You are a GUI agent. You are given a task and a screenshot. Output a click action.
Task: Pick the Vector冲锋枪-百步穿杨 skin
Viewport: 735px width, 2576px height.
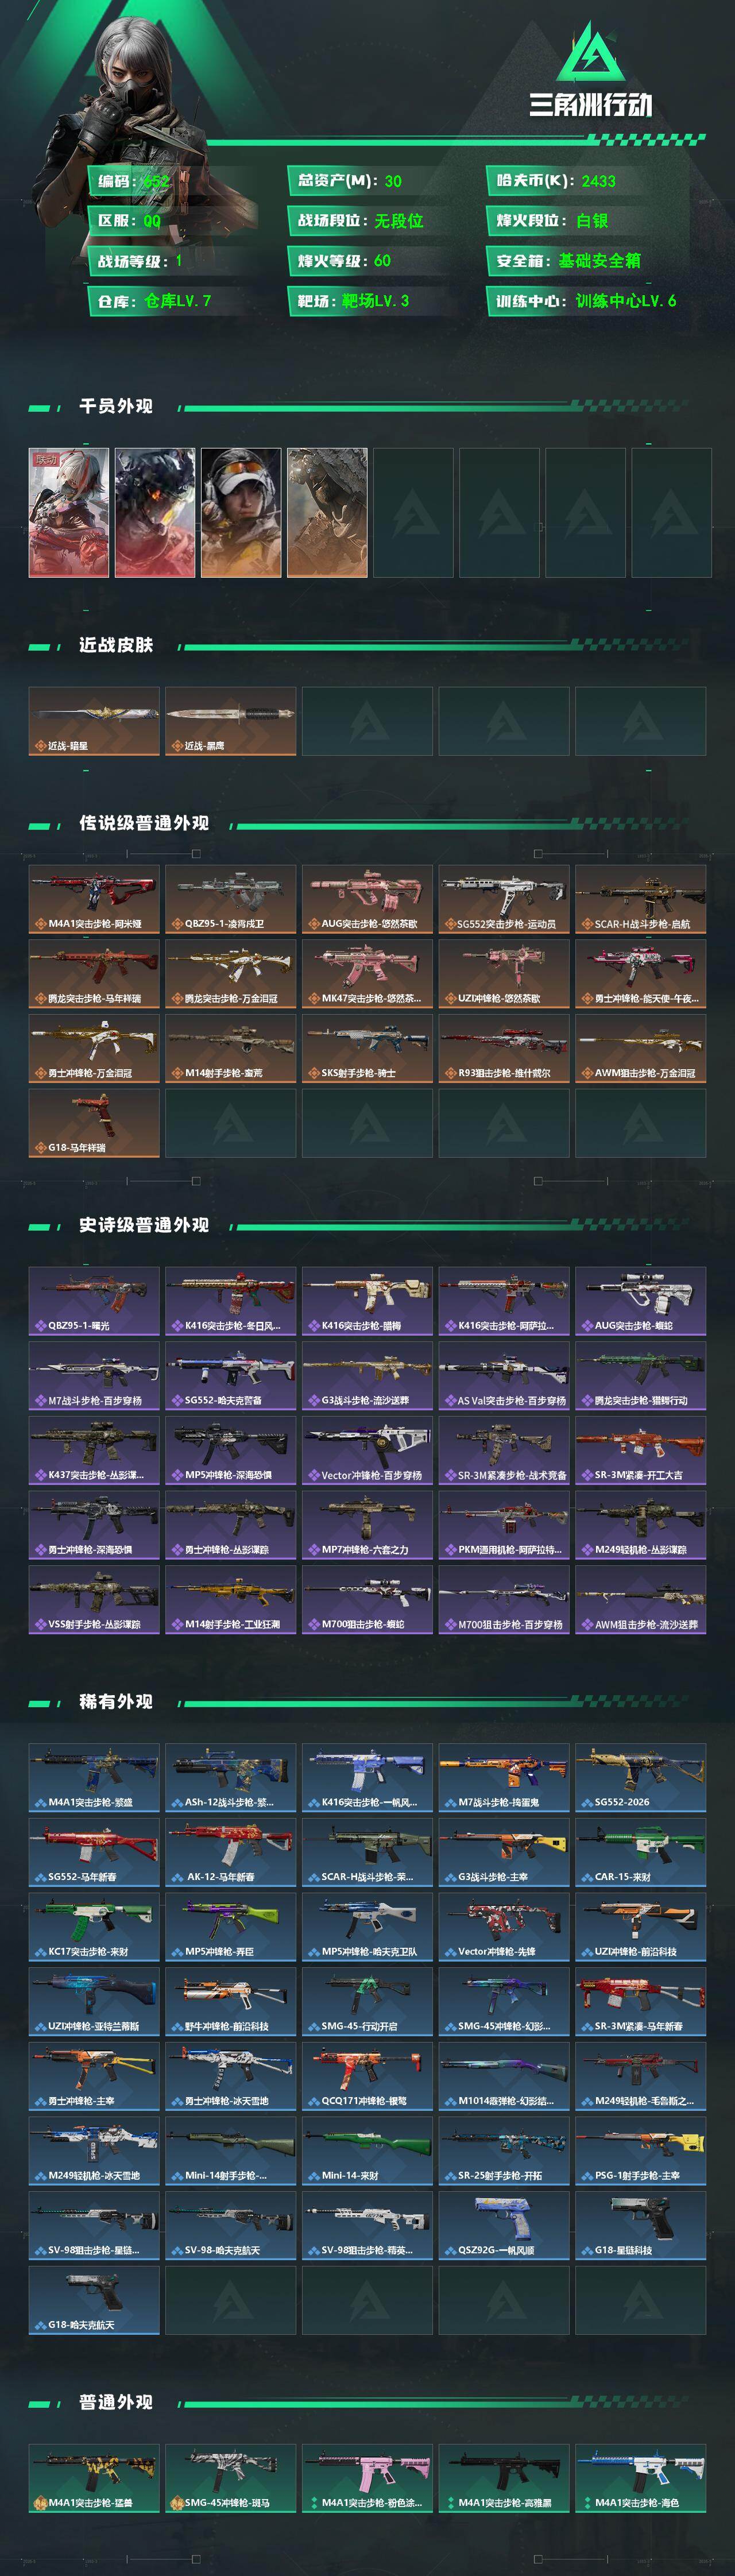tap(368, 1450)
